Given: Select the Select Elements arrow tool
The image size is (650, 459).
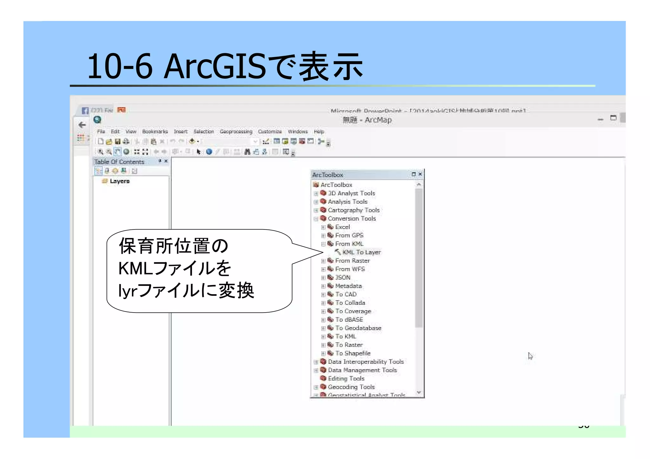Looking at the screenshot, I should click(199, 152).
